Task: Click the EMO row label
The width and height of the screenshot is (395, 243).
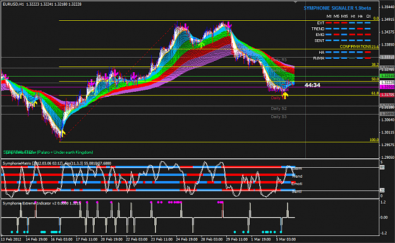Action: point(320,35)
